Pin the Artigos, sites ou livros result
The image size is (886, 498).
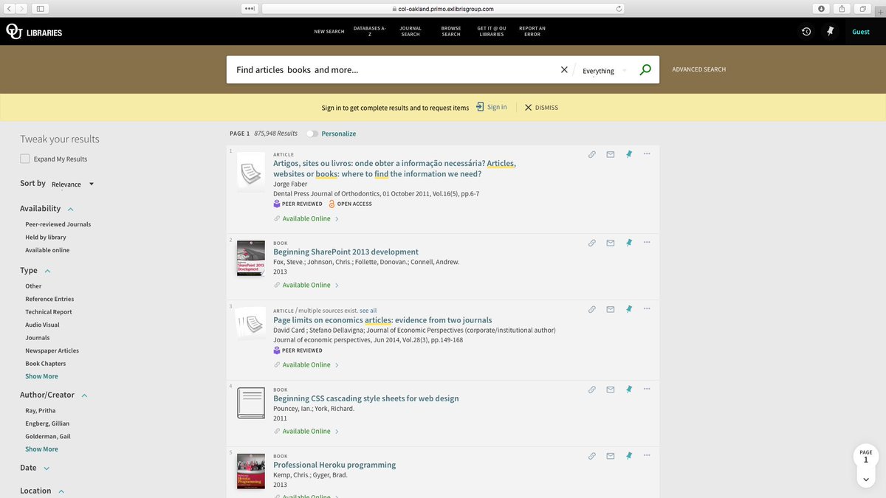coord(629,154)
